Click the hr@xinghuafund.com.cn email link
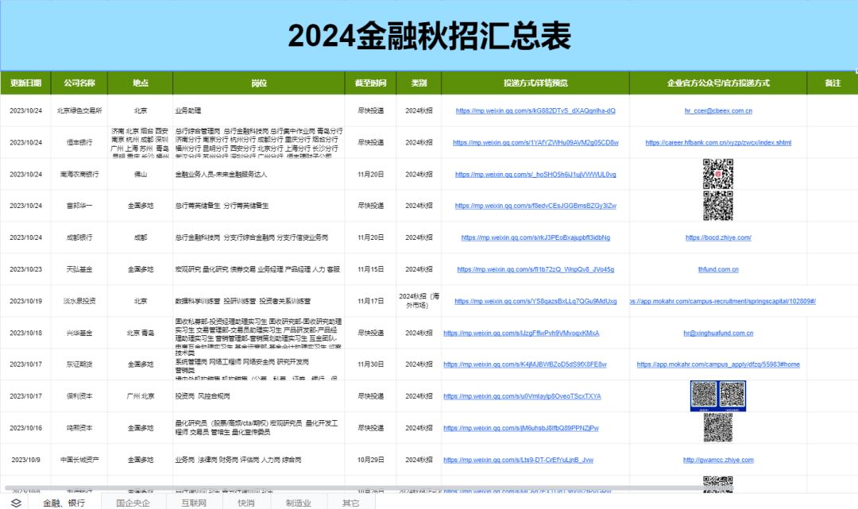 718,333
